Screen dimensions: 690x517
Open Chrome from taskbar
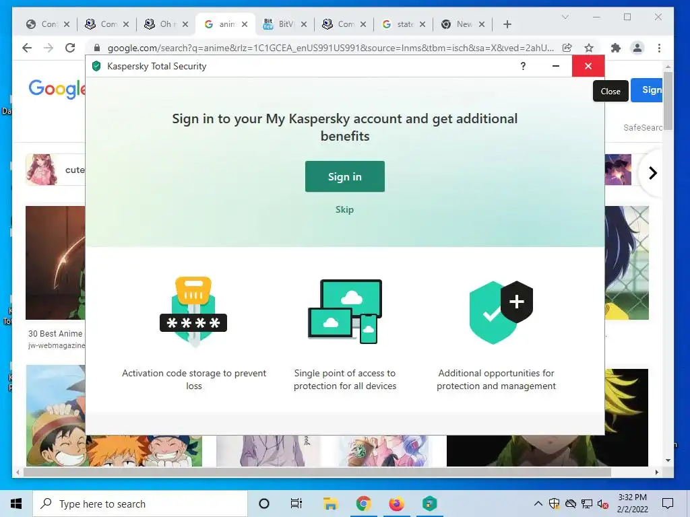tap(363, 504)
